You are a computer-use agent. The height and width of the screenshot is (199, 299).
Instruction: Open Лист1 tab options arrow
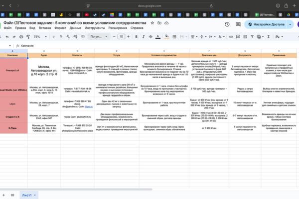[35, 195]
